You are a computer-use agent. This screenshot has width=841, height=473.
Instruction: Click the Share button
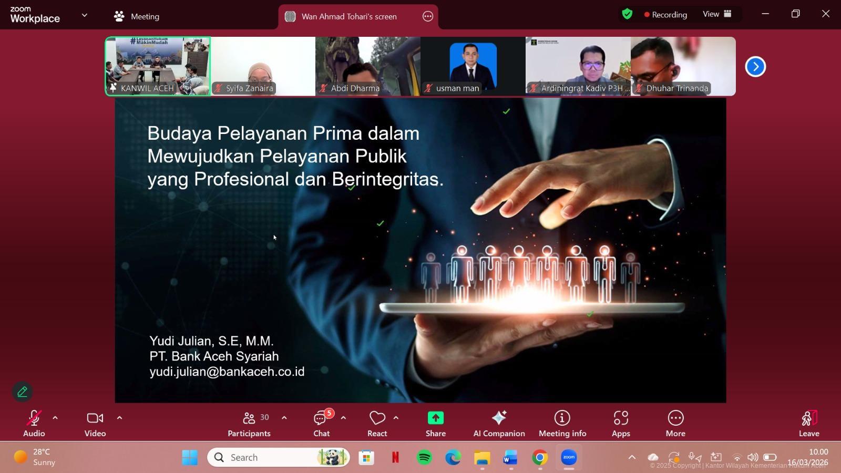(x=435, y=423)
